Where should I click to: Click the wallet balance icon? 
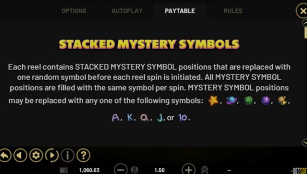point(64,170)
